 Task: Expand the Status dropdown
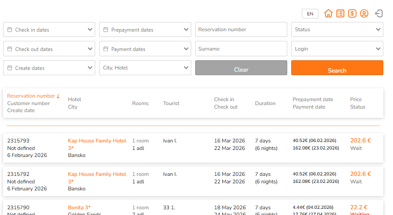point(337,29)
